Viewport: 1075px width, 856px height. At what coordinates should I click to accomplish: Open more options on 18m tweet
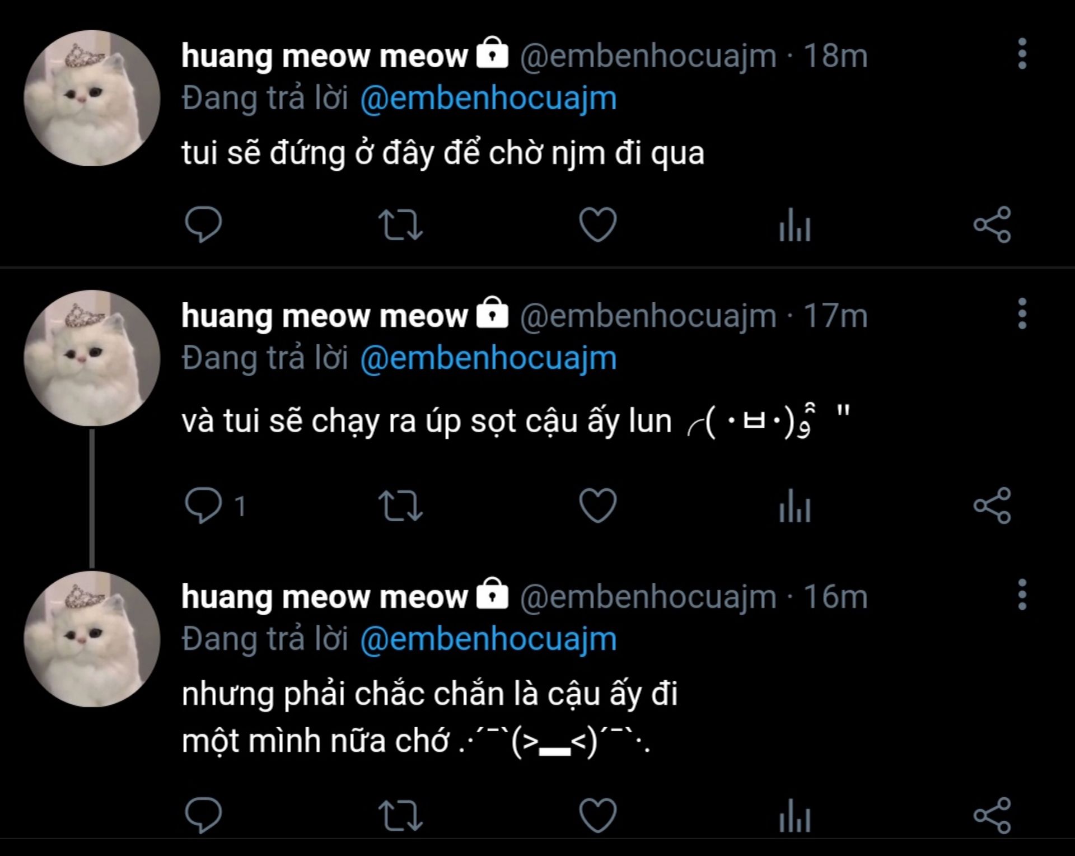[1022, 54]
